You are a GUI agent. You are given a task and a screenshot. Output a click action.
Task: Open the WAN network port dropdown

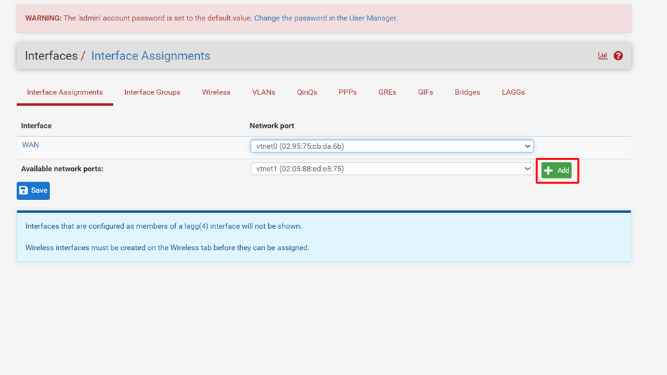pos(391,146)
